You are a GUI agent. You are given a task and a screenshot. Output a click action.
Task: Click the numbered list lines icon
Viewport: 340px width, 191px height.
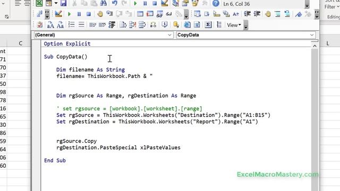tap(71, 25)
